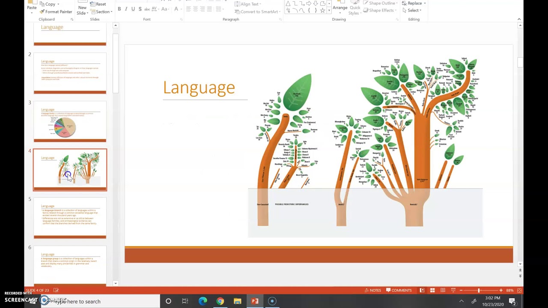This screenshot has height=308, width=548.
Task: Select slide 5 thumbnail
Action: [70, 218]
